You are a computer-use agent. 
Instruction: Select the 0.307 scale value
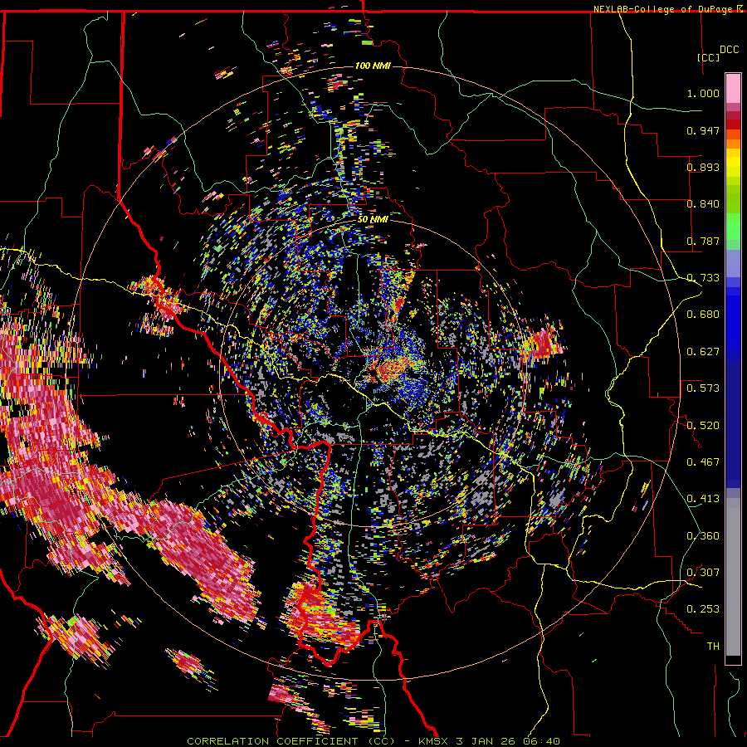[703, 573]
